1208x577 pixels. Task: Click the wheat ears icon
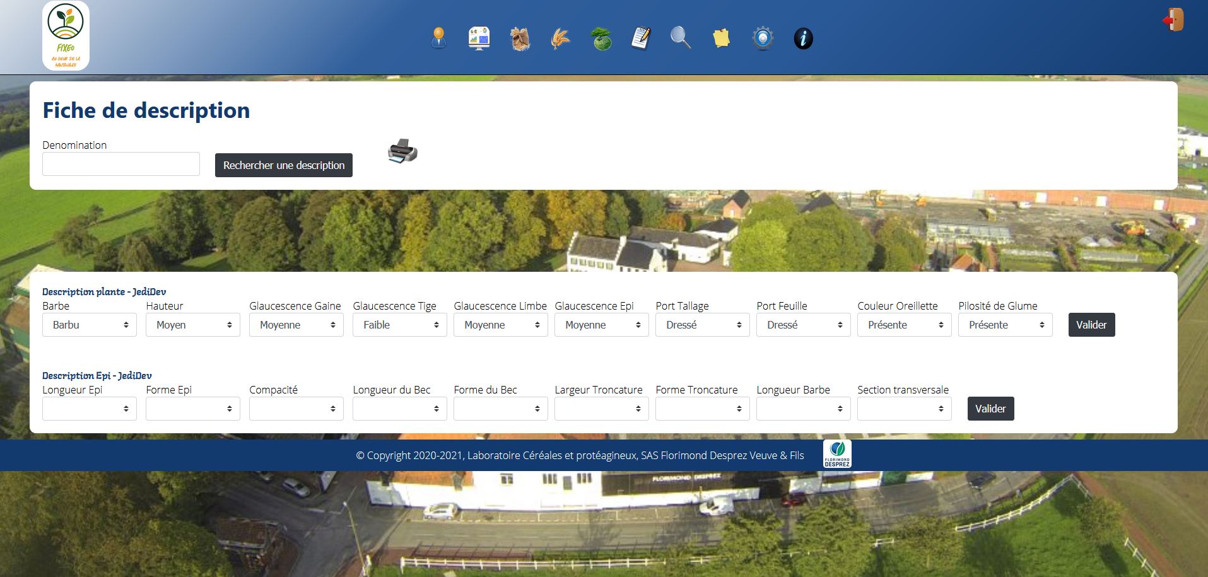click(560, 38)
